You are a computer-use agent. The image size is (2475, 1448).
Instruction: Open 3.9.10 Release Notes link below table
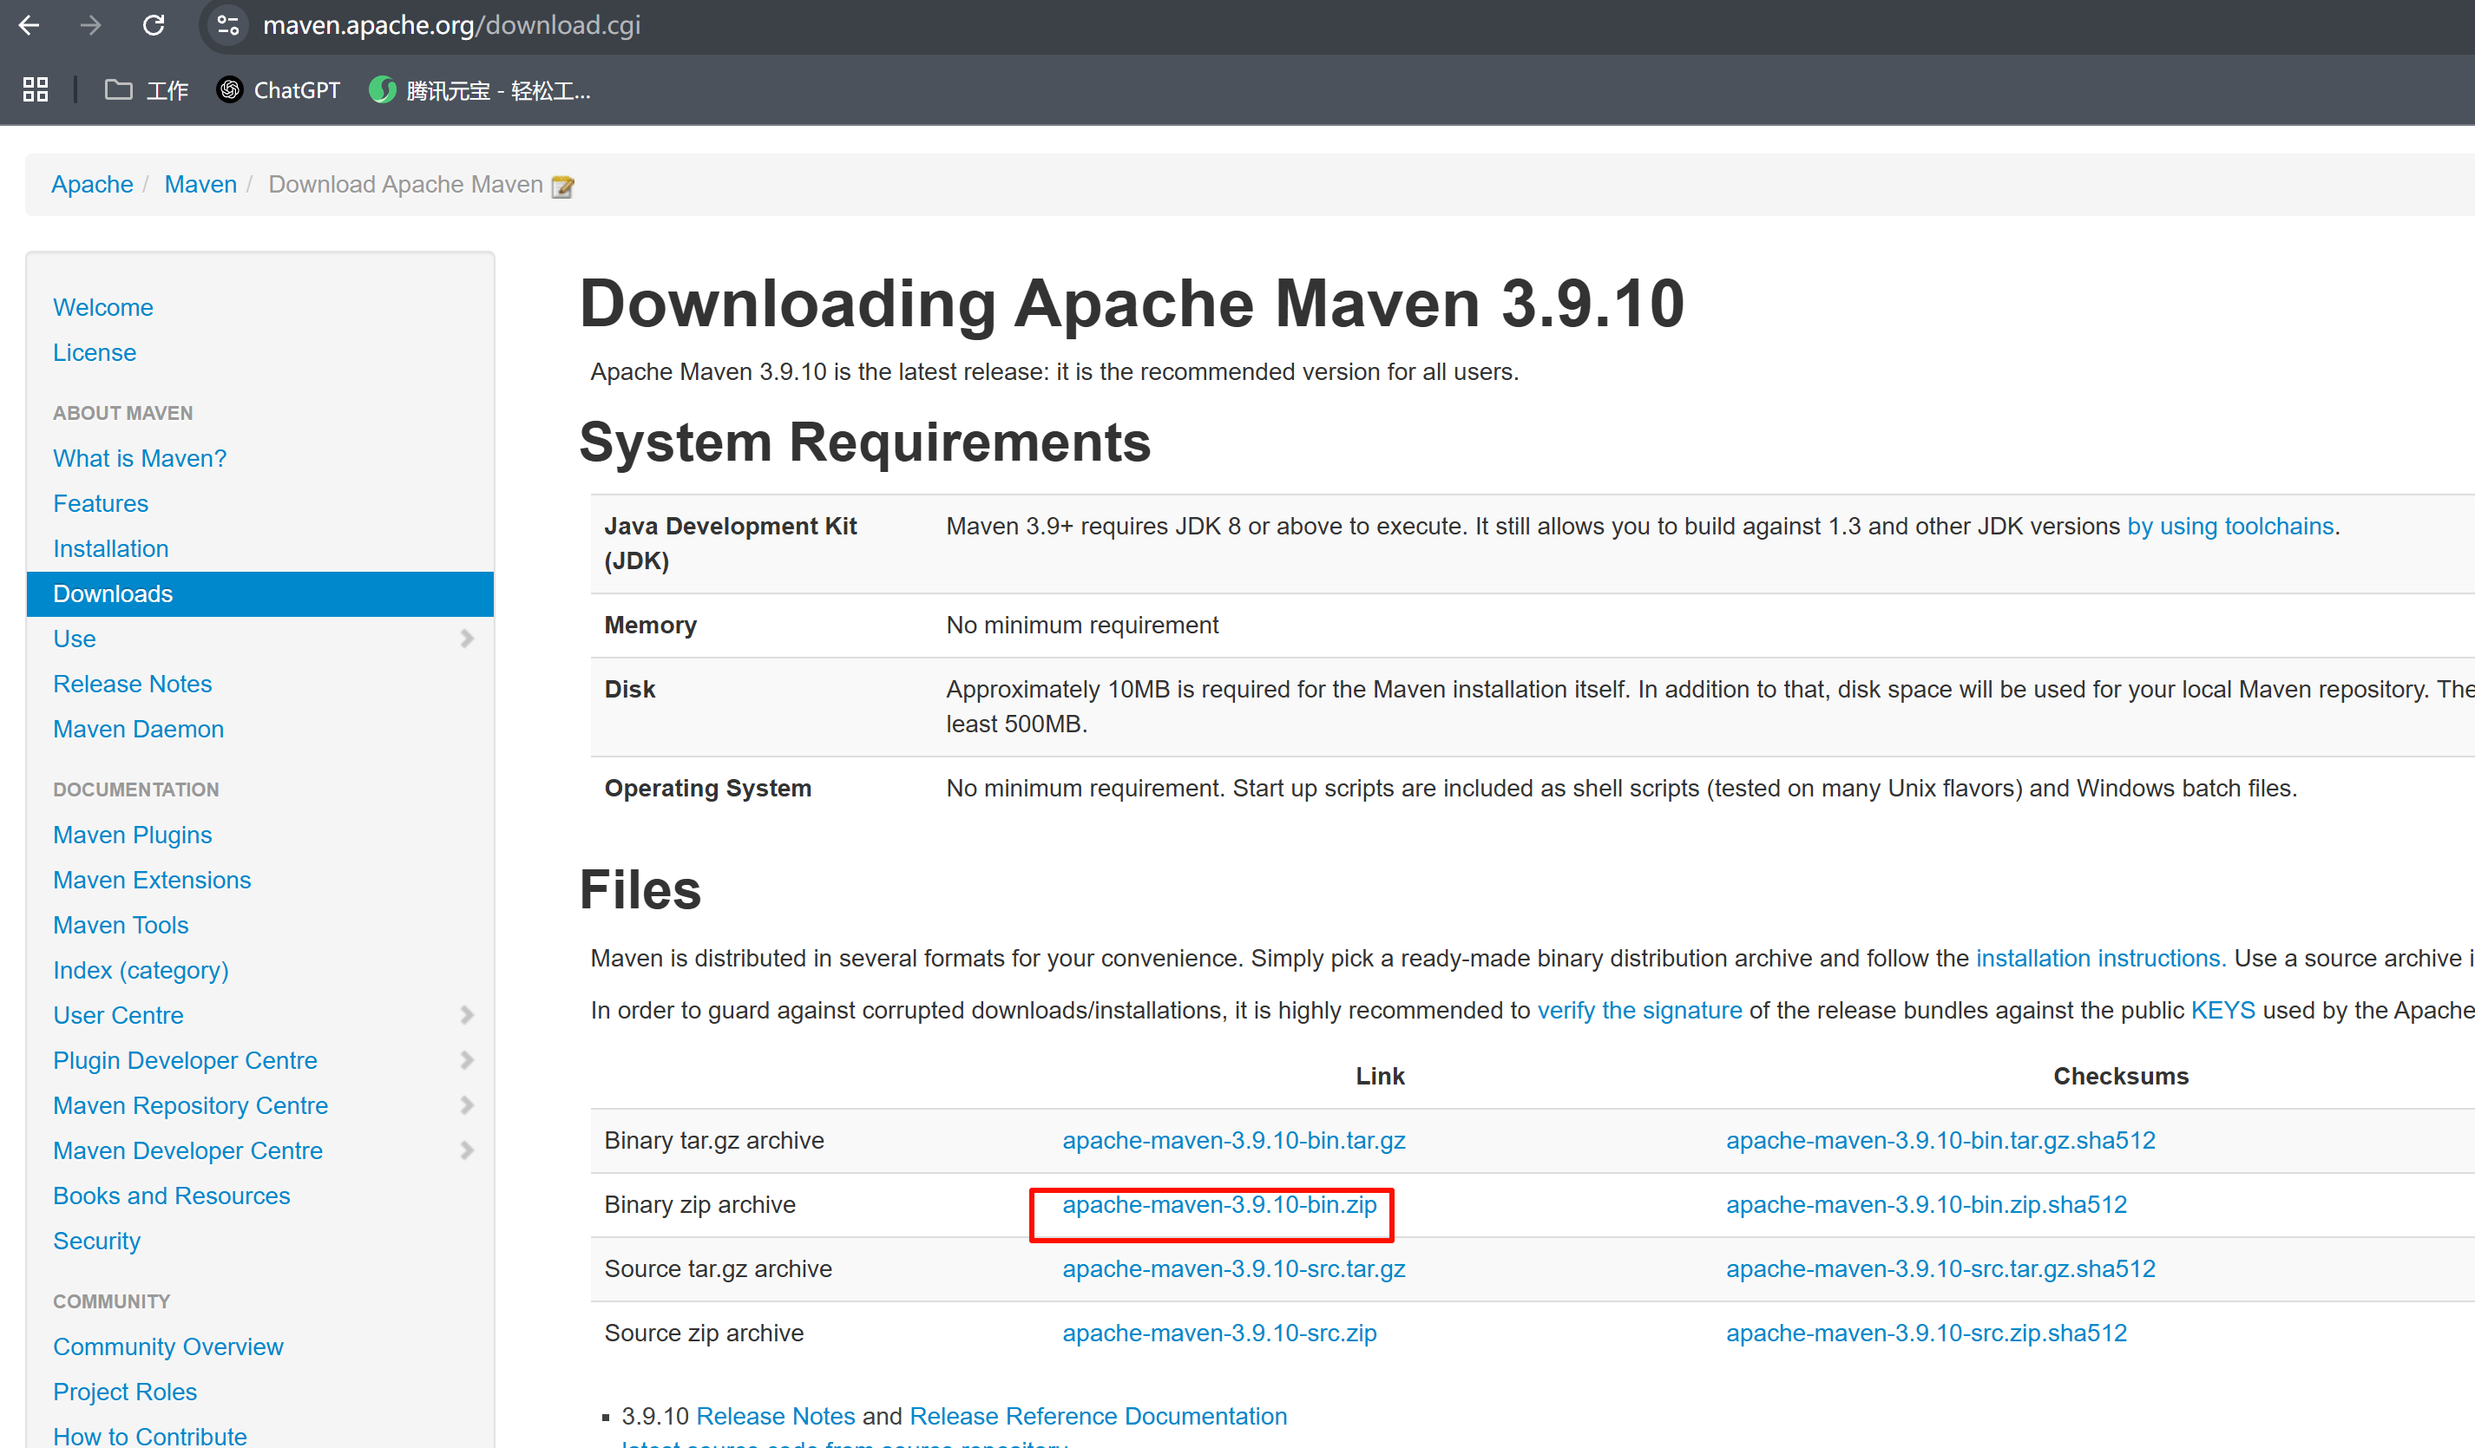[776, 1417]
